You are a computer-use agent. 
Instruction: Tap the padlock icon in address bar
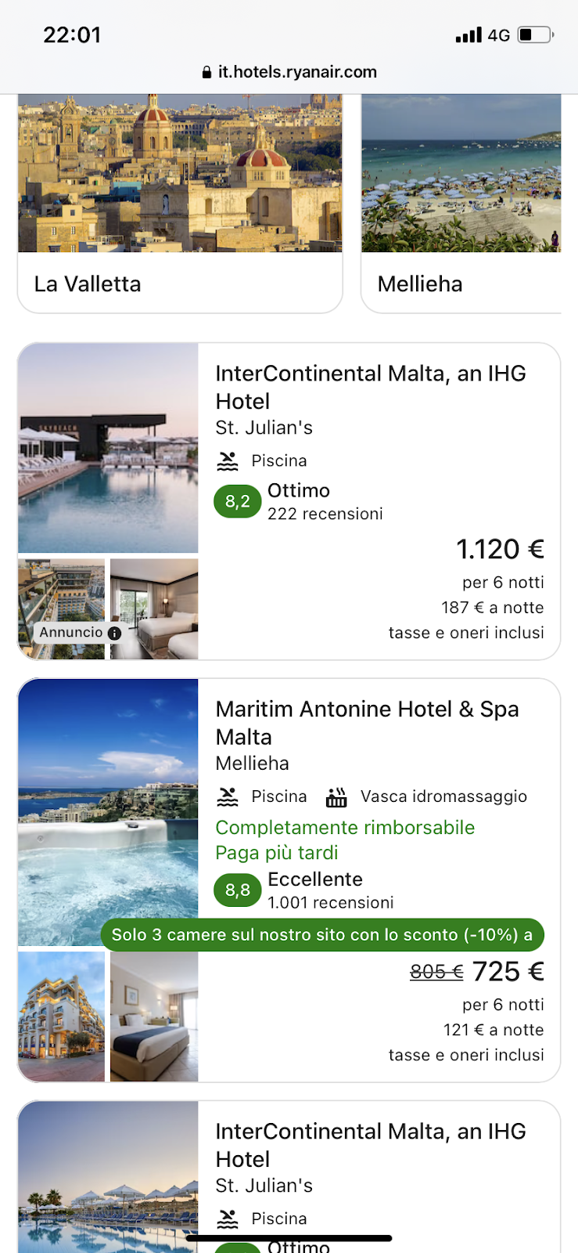coord(206,73)
